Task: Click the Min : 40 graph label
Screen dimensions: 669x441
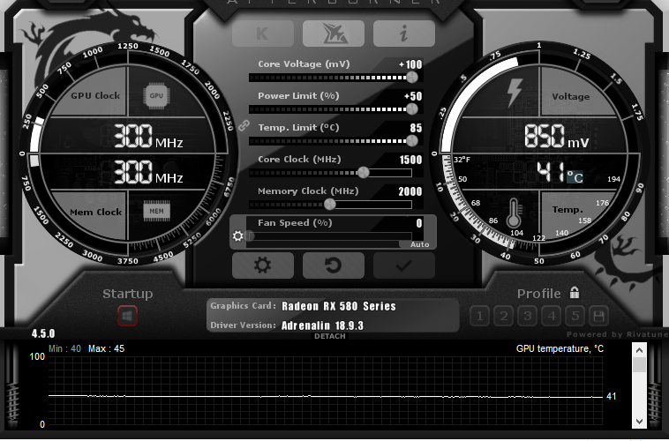Action: point(64,349)
